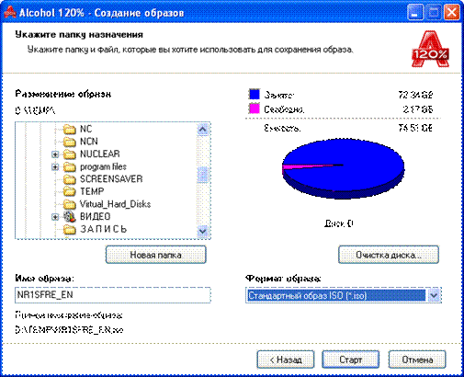Click the blue used-space color swatch
This screenshot has height=377, width=464.
[255, 94]
